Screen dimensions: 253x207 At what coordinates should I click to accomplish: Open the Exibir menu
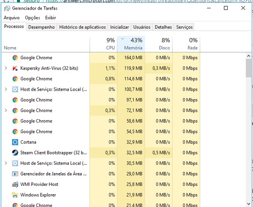click(51, 18)
